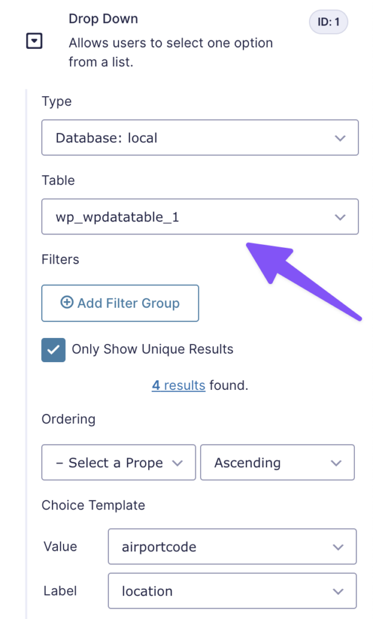The height and width of the screenshot is (619, 373).
Task: Open the Label dropdown showing location
Action: 232,591
